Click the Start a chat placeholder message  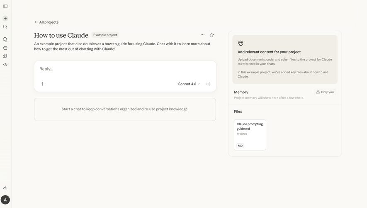pyautogui.click(x=125, y=109)
